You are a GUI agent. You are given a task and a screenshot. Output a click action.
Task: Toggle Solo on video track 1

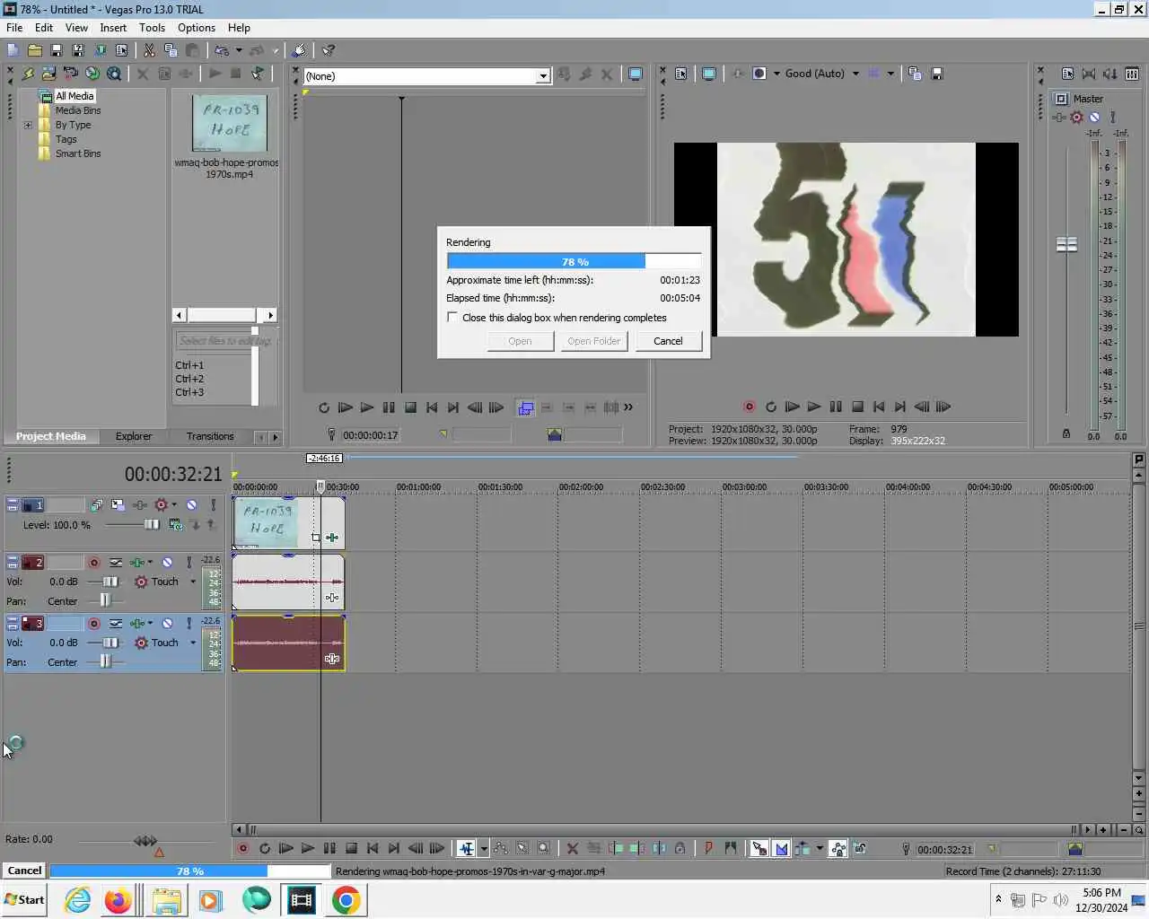[213, 505]
